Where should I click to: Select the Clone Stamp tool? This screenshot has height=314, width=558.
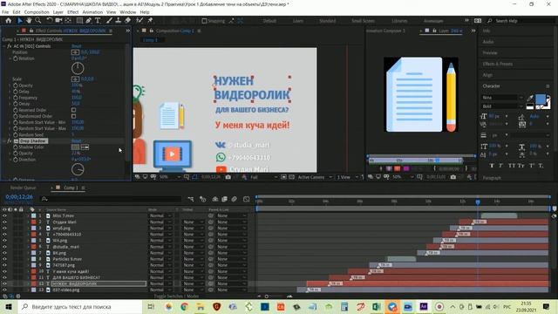click(119, 21)
